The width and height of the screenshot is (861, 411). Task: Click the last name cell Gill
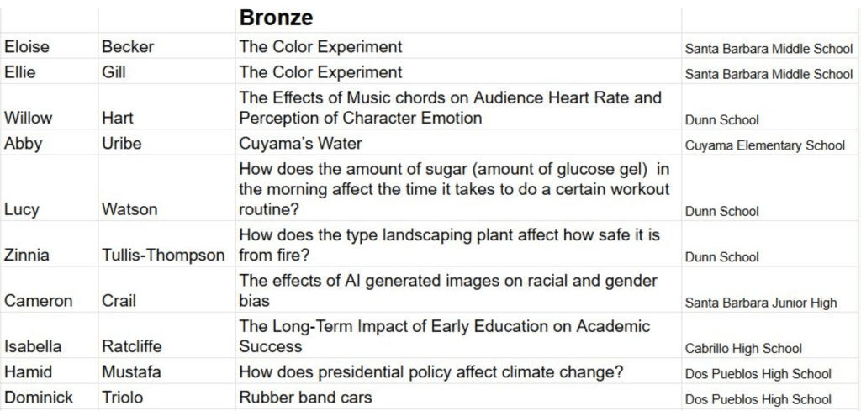[114, 73]
